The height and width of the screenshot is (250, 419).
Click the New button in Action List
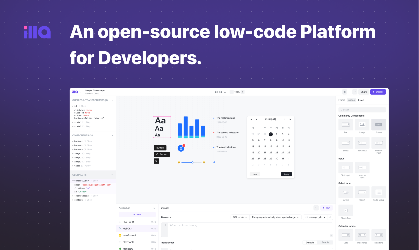pyautogui.click(x=137, y=214)
